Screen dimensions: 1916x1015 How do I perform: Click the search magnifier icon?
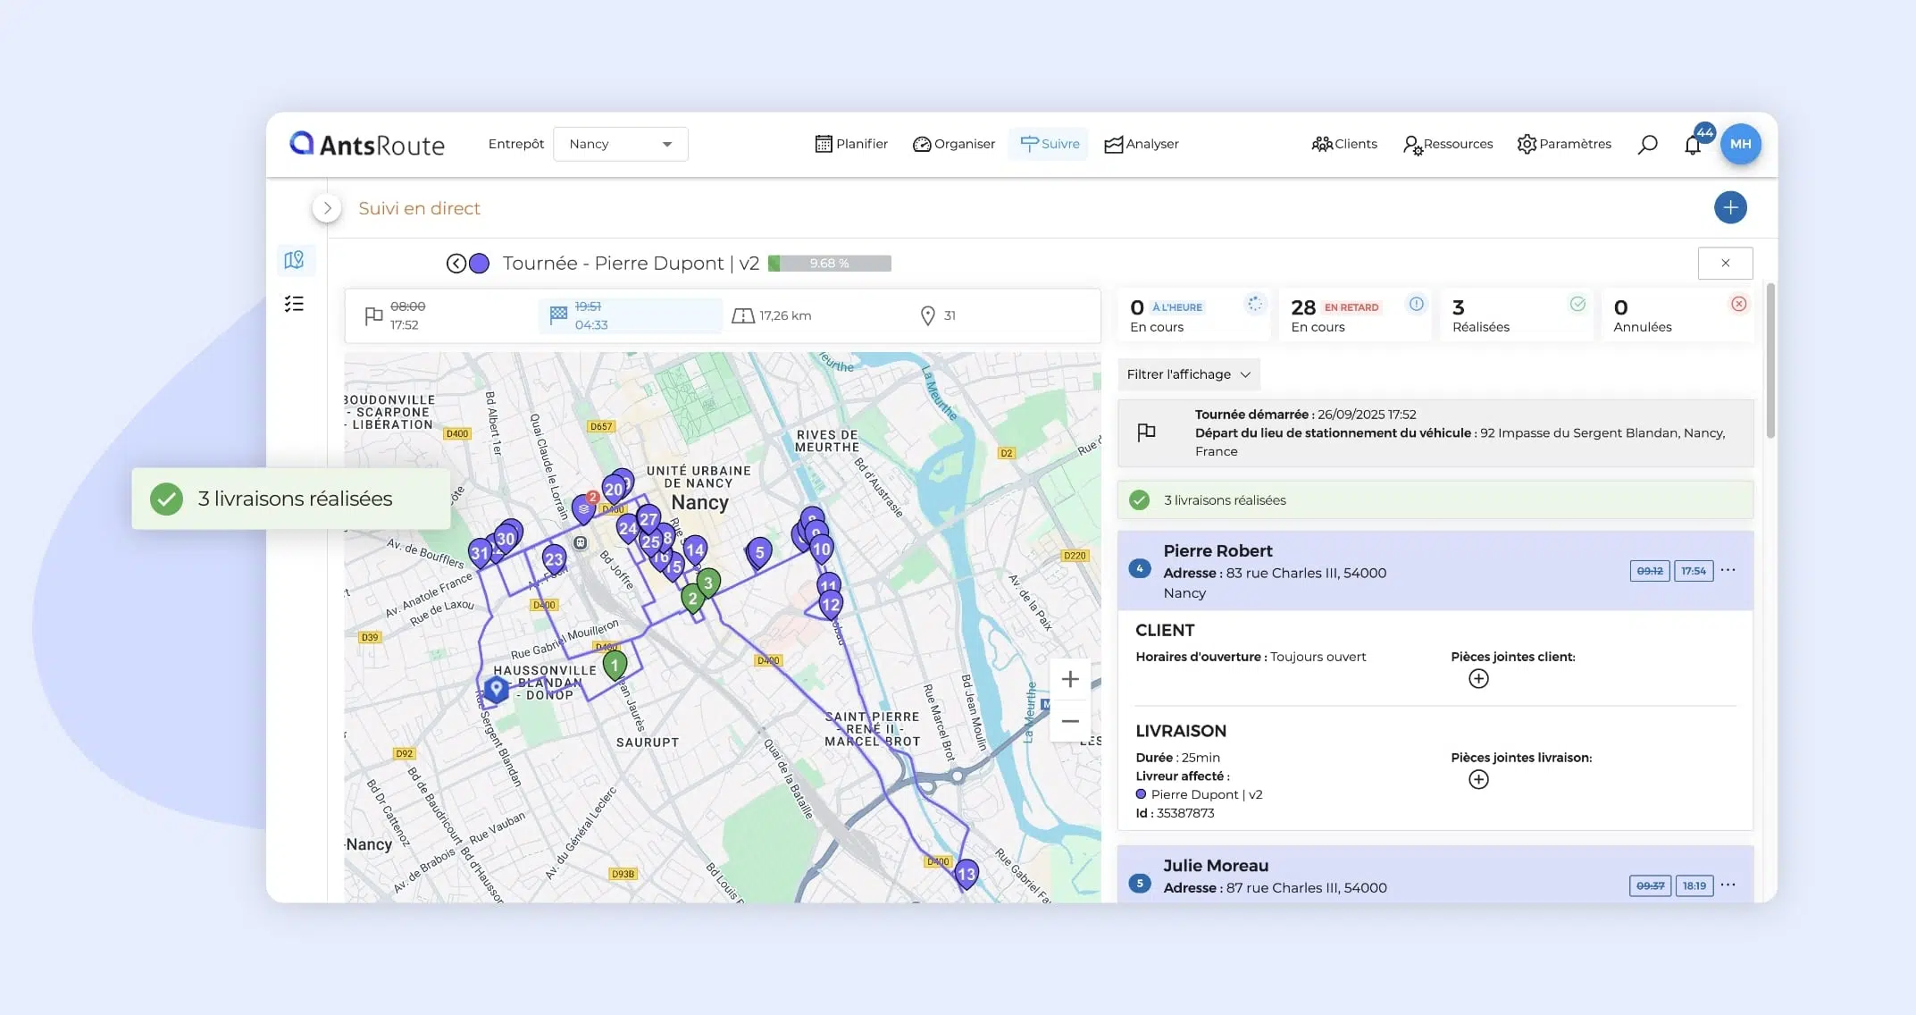[x=1648, y=145]
